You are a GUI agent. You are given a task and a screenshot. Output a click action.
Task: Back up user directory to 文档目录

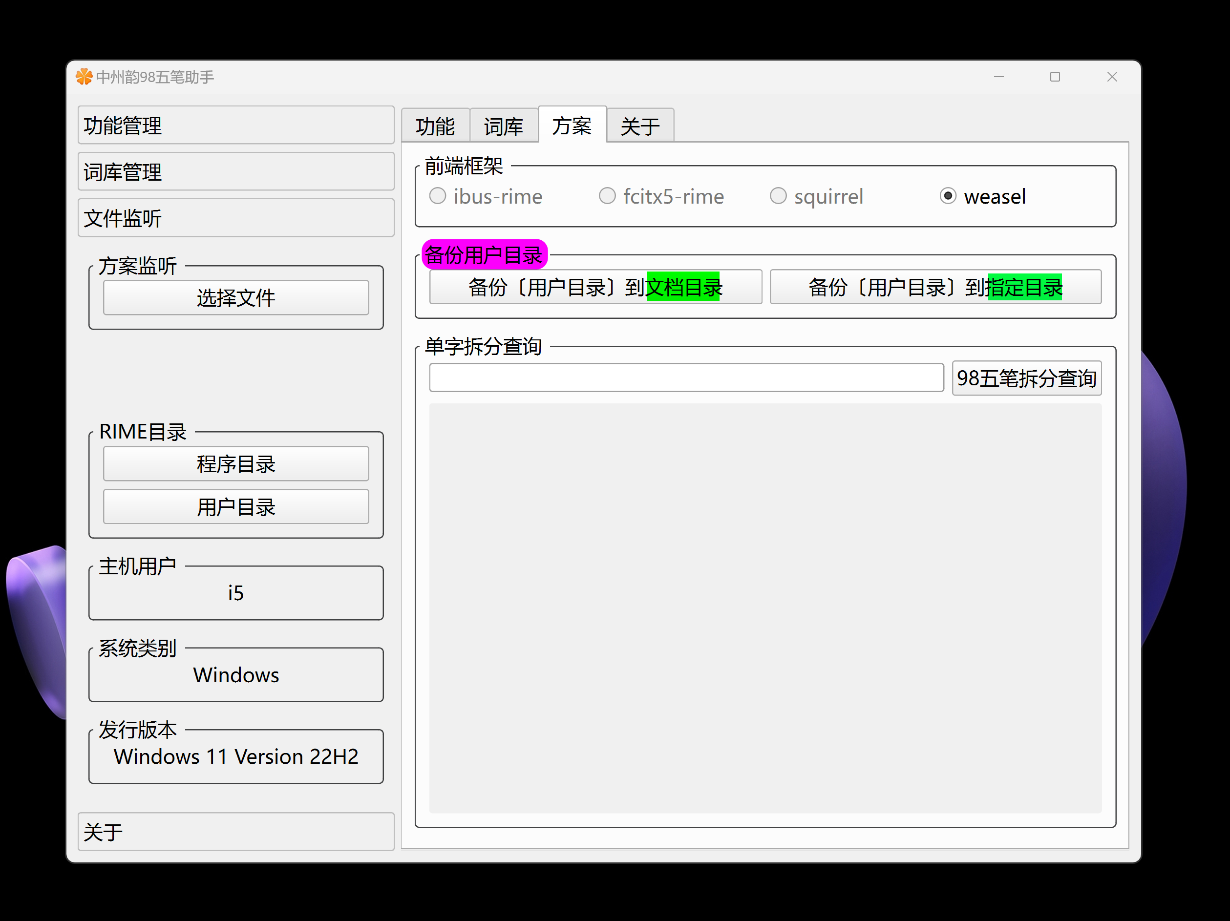click(595, 287)
